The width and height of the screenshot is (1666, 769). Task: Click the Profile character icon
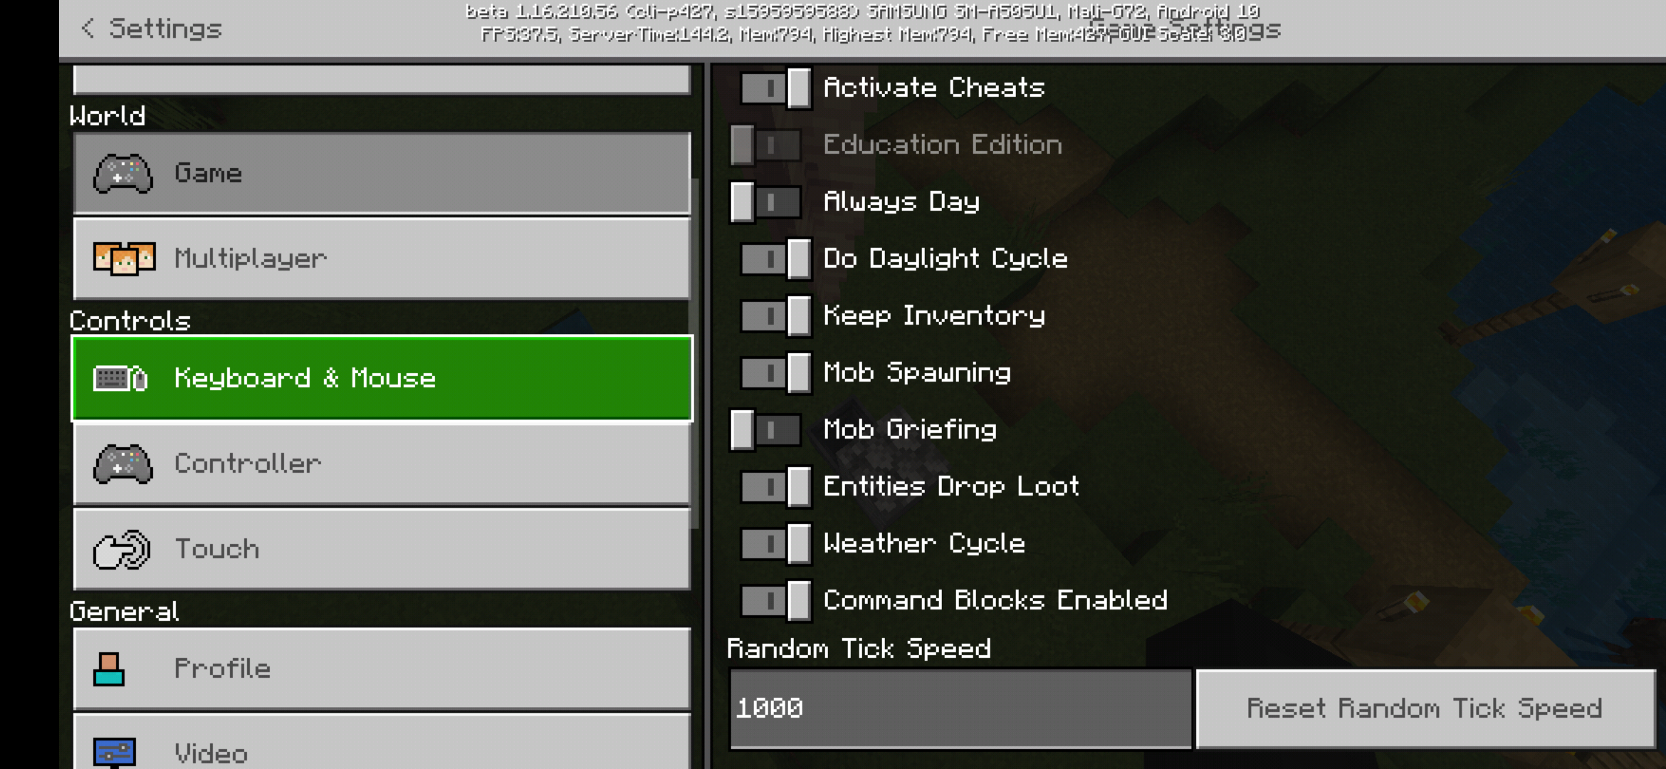(109, 669)
